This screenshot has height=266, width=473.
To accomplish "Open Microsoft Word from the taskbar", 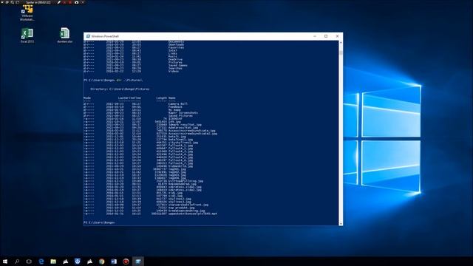I will tap(114, 262).
